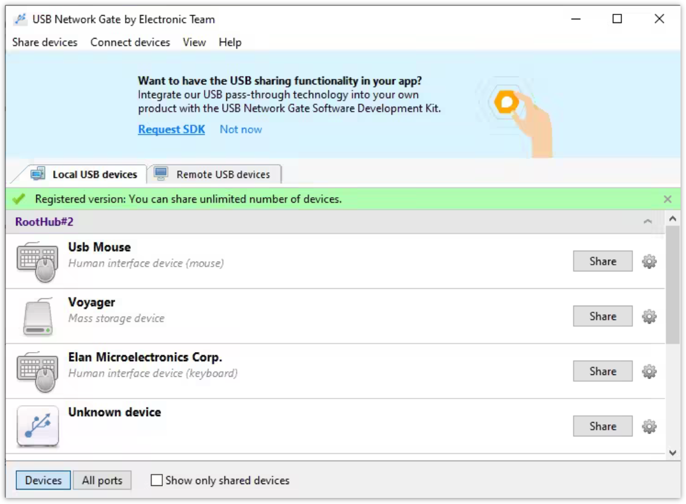Click the Elan Microelectronics keyboard icon
This screenshot has height=504, width=686.
coord(37,371)
